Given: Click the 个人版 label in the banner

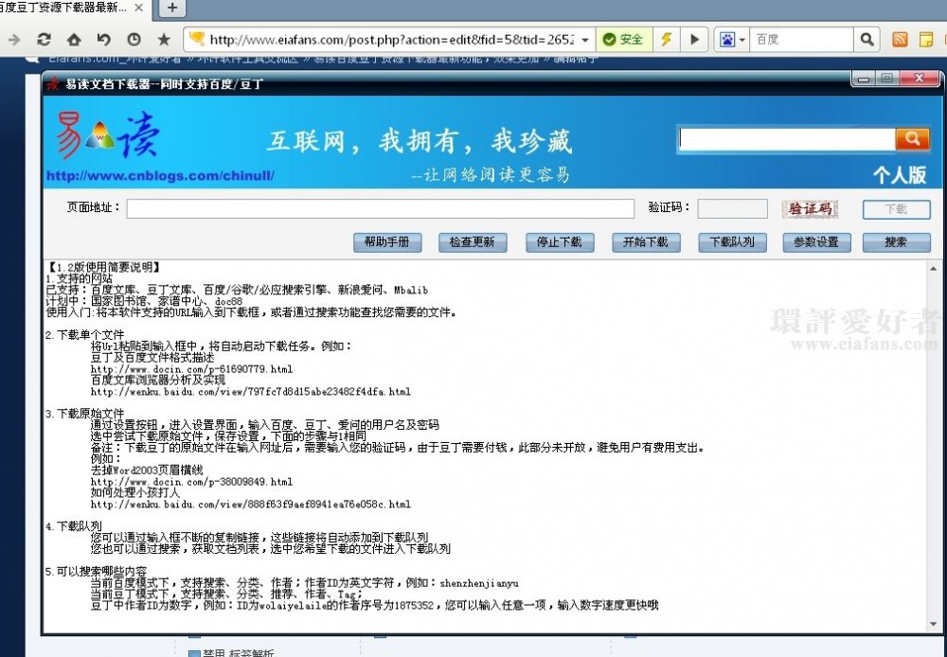Looking at the screenshot, I should [900, 175].
